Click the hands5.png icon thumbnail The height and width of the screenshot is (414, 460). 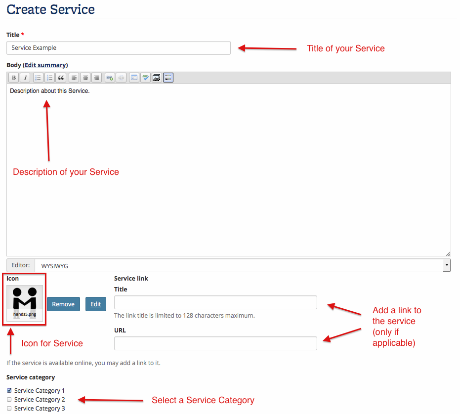click(25, 303)
